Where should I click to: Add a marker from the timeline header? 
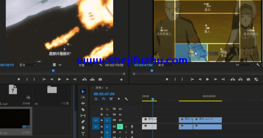[x=119, y=99]
